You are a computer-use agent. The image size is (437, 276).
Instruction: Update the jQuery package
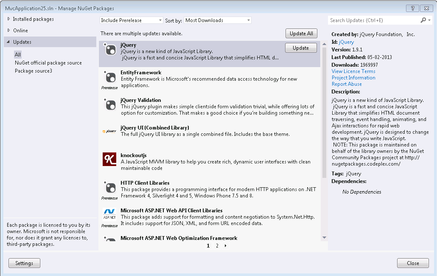click(x=301, y=48)
